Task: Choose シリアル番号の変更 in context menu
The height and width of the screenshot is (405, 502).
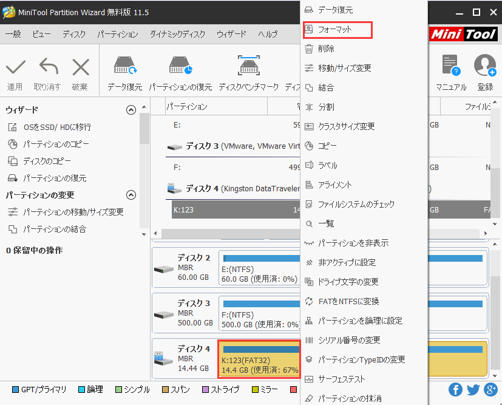Action: coord(364,340)
